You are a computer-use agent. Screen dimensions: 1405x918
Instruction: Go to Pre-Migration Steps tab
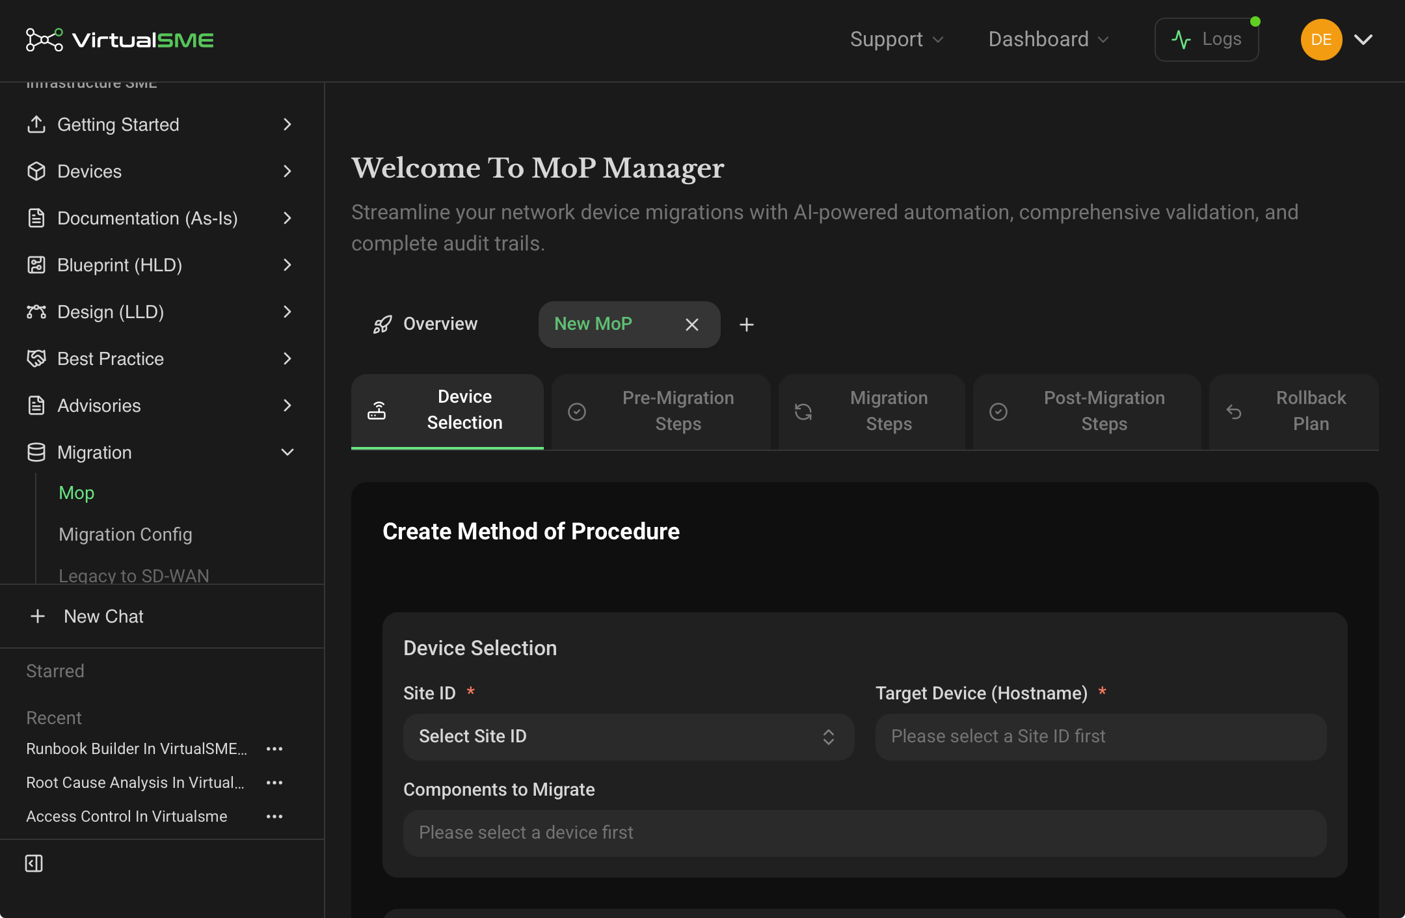pyautogui.click(x=661, y=411)
